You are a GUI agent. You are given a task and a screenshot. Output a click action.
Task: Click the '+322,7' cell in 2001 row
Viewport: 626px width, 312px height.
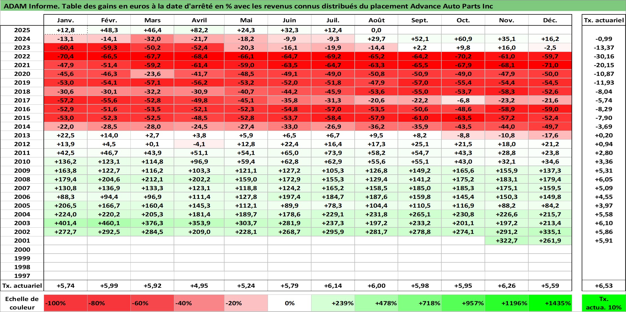507,240
